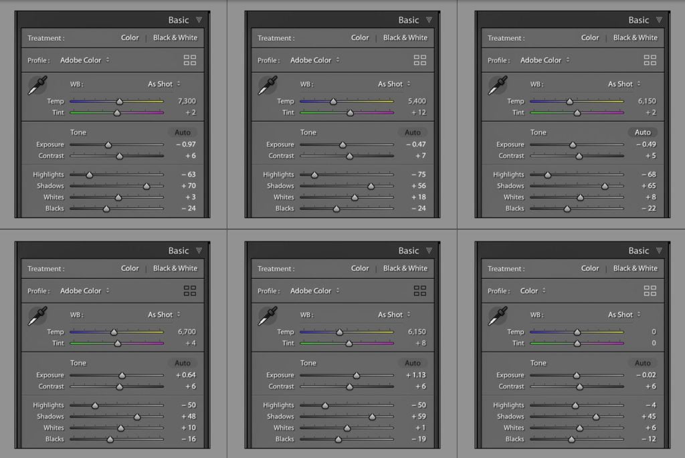
Task: Open the Profile dropdown reading just Color
Action: (533, 291)
